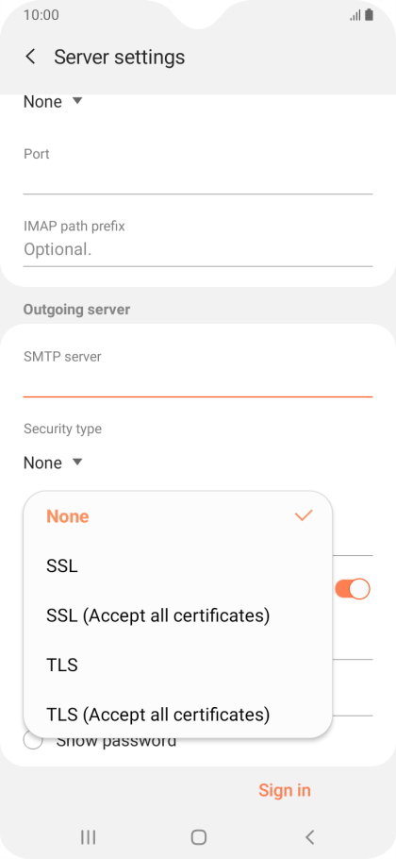Select the Show password radio button
This screenshot has height=859, width=396.
(33, 741)
